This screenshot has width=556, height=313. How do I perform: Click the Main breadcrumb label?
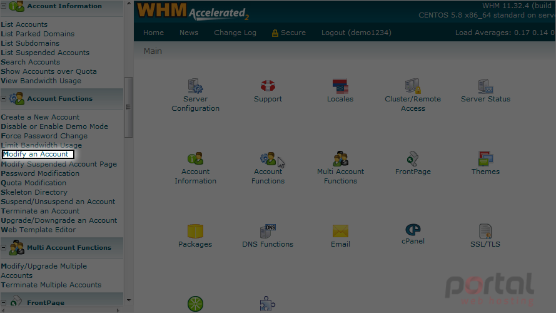pos(153,51)
